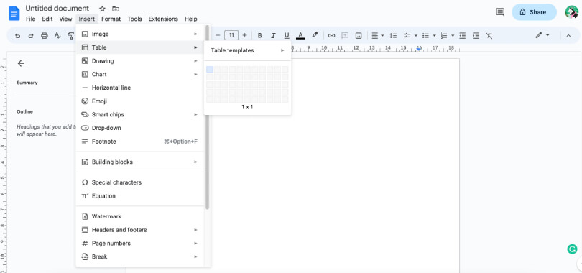This screenshot has width=582, height=273.
Task: Open the Extensions menu
Action: pos(163,19)
